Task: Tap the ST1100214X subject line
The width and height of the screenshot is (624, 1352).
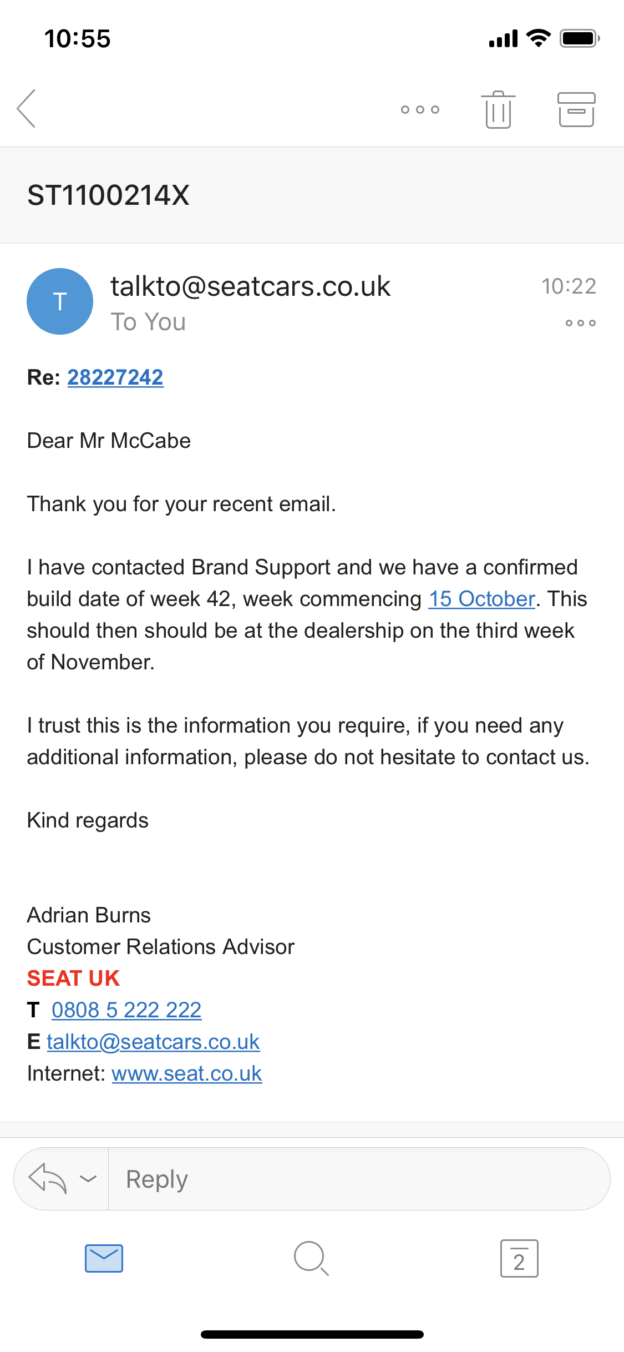Action: 109,195
